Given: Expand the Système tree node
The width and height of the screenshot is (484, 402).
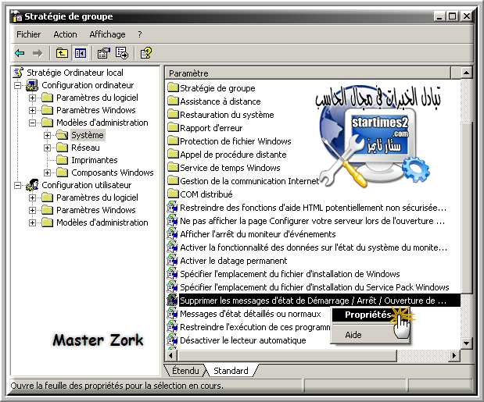Looking at the screenshot, I should [x=47, y=135].
